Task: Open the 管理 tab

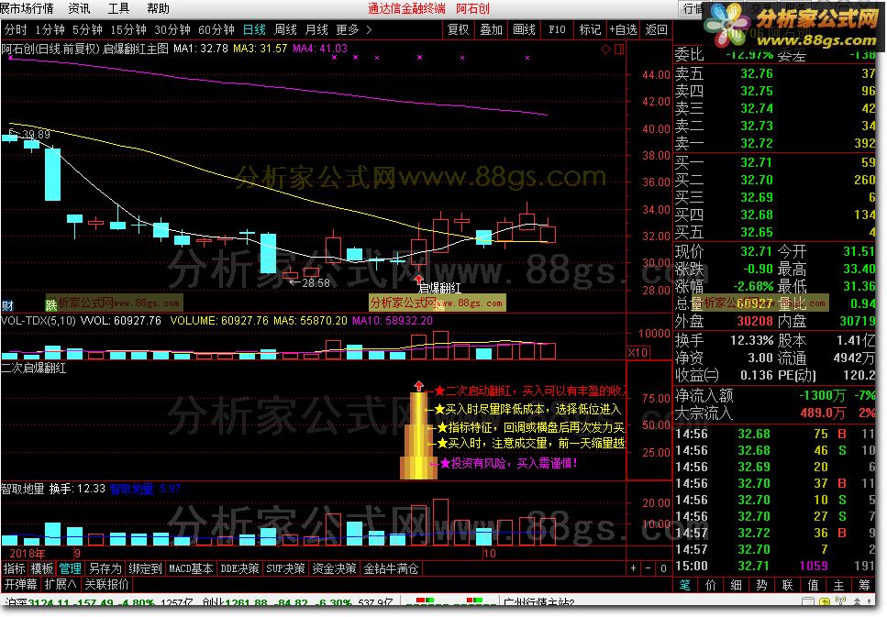Action: point(70,568)
